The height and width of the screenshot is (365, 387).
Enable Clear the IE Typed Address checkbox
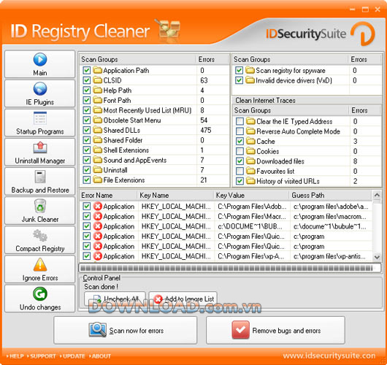tap(240, 121)
